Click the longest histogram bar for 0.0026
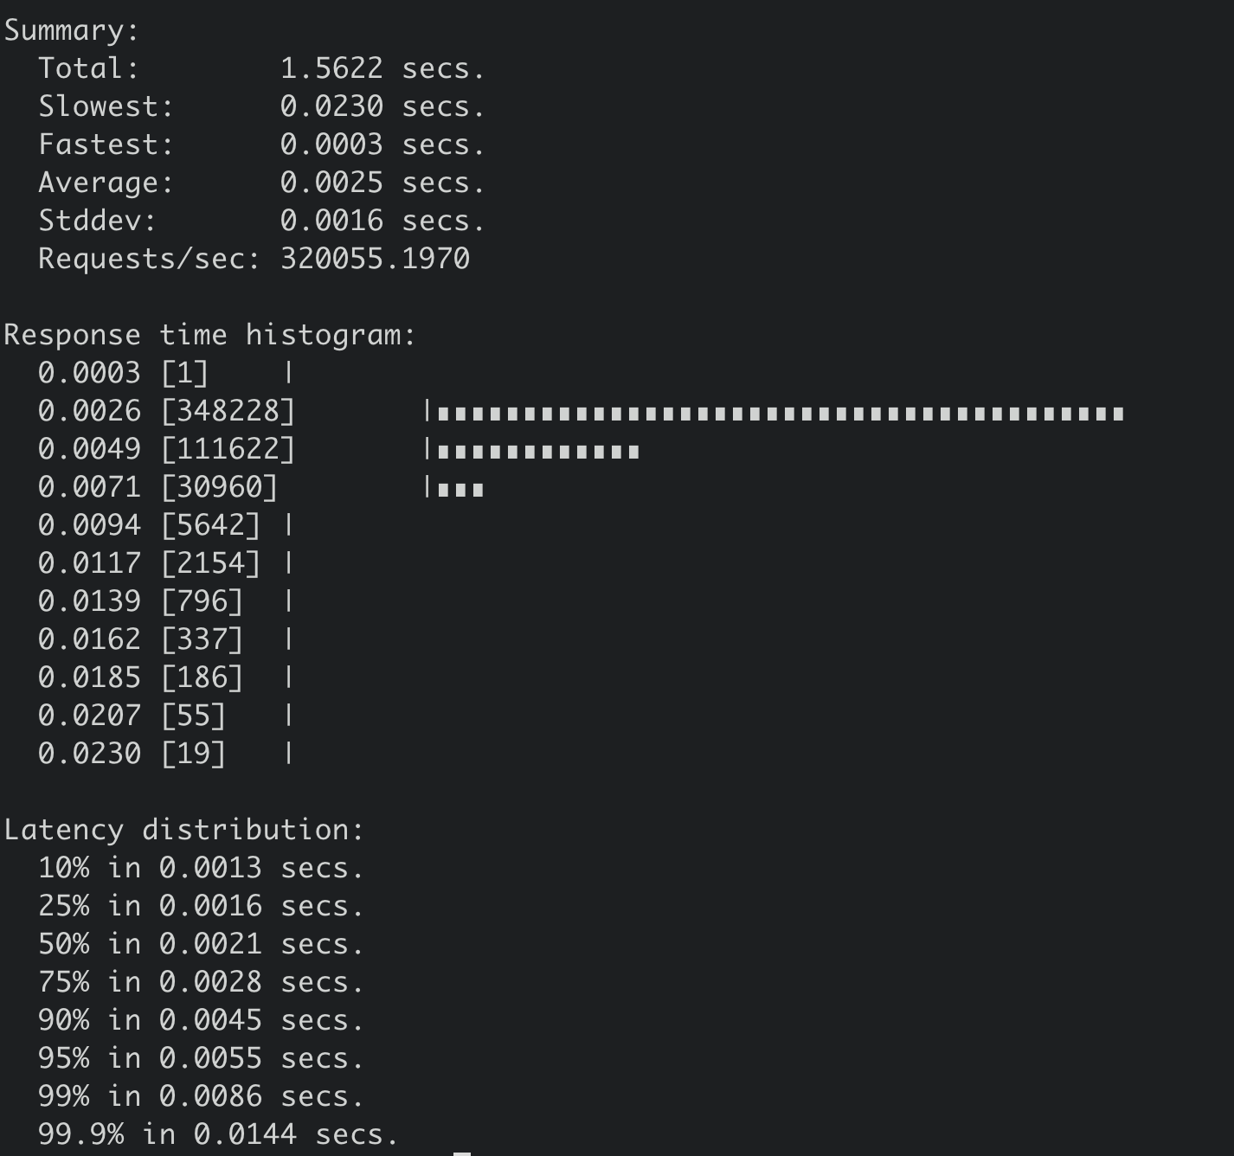Image resolution: width=1234 pixels, height=1156 pixels. 780,414
